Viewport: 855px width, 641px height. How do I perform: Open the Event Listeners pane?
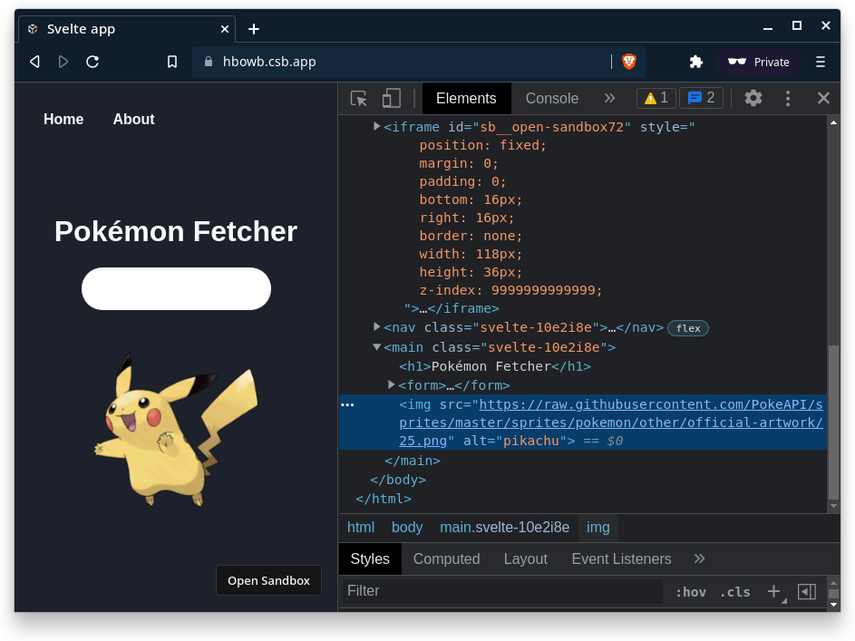(x=622, y=559)
